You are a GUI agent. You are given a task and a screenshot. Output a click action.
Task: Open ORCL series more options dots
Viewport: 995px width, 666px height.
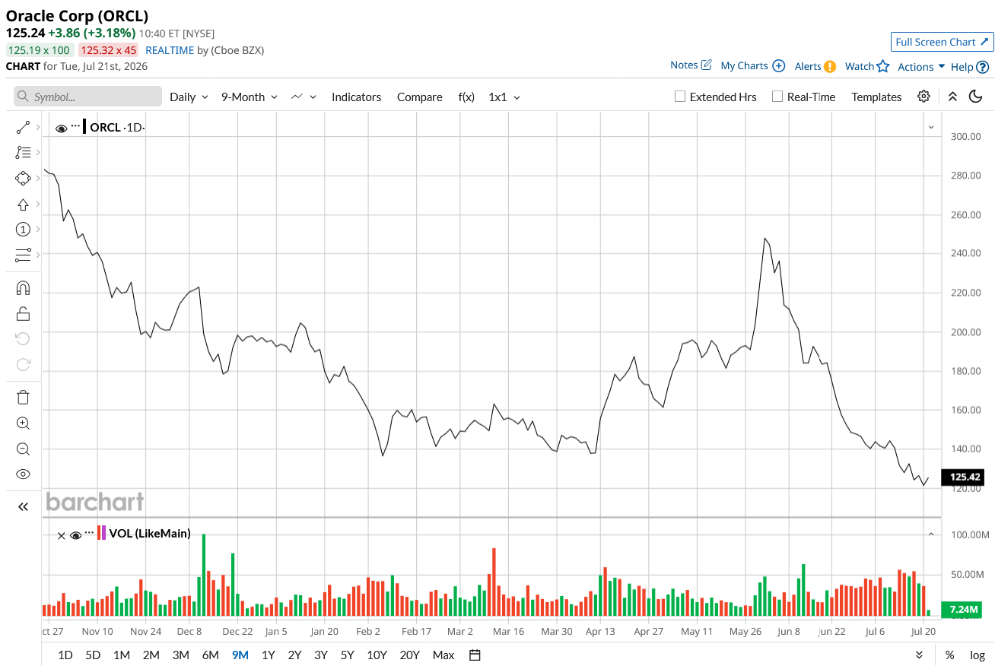pos(75,125)
